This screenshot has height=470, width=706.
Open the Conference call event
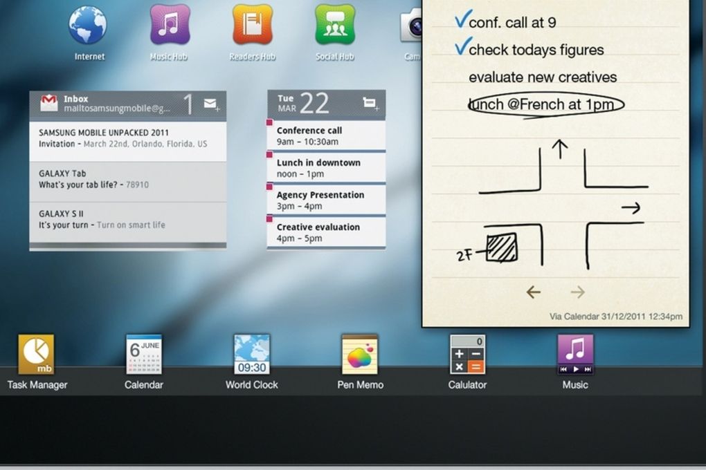[327, 135]
